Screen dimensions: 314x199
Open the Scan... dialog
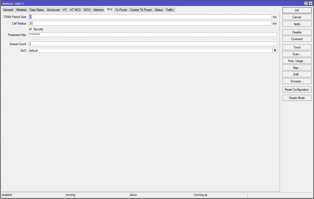pyautogui.click(x=297, y=54)
